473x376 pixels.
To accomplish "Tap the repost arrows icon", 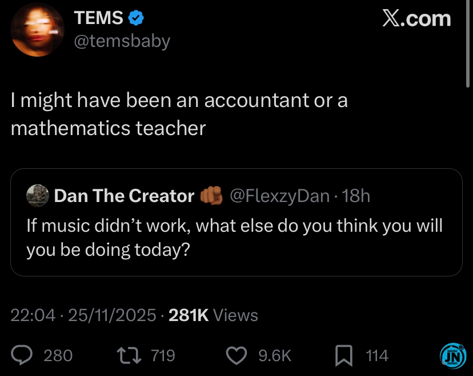I will click(132, 355).
